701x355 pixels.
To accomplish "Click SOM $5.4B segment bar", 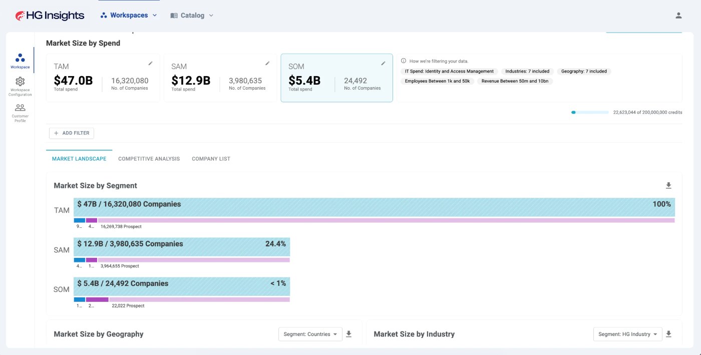I will tap(182, 287).
